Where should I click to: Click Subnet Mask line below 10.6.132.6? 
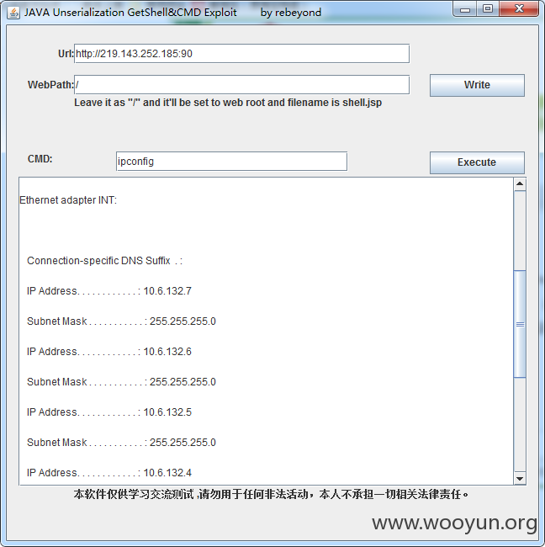[121, 382]
